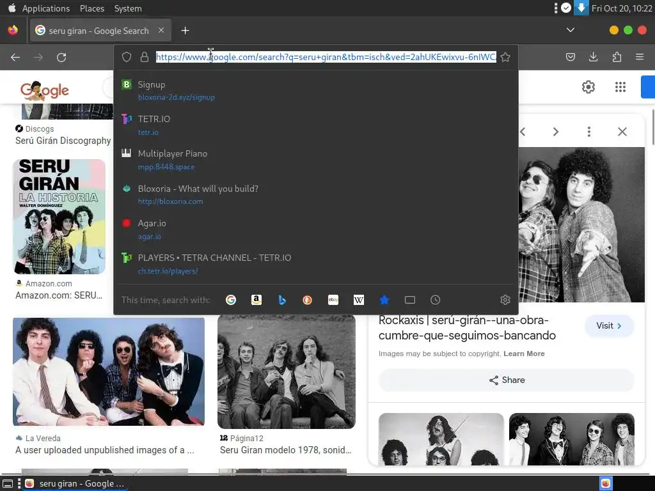Click the blue download tray icon
This screenshot has height=491, width=655.
(581, 8)
